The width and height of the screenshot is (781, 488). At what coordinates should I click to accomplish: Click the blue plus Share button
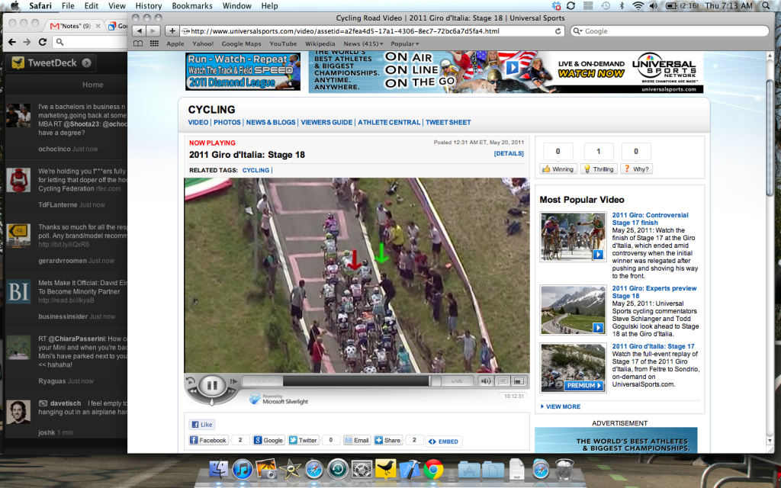click(388, 440)
